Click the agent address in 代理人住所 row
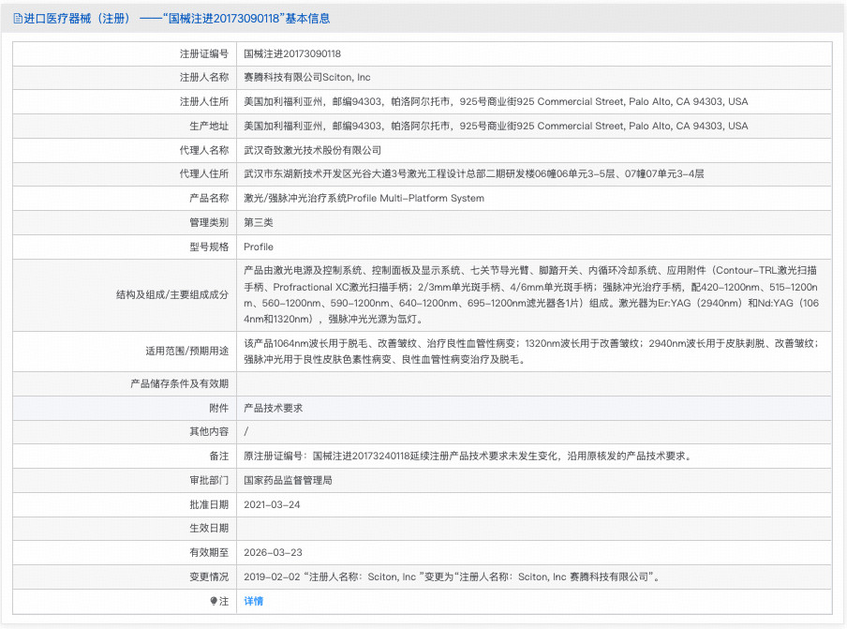 click(473, 173)
